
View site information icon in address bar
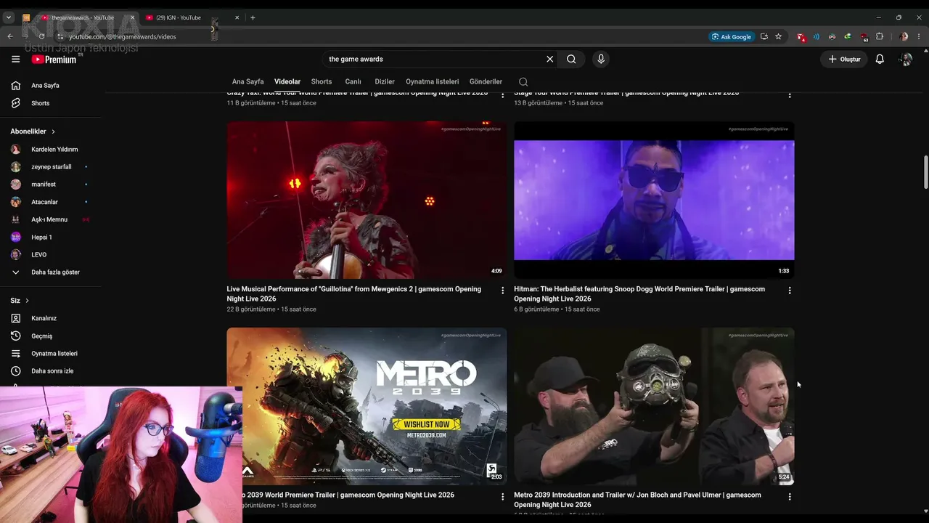pos(60,36)
